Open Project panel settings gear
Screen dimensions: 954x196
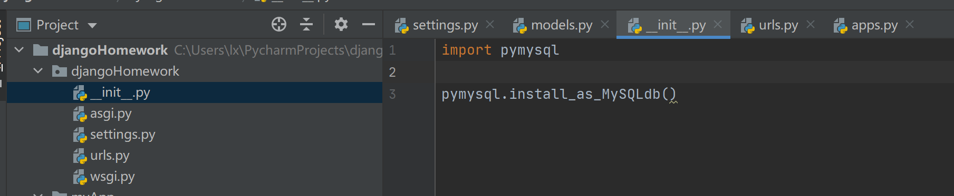coord(341,24)
